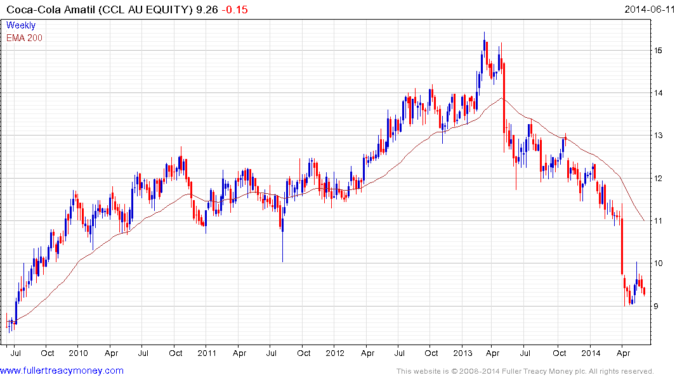Image resolution: width=682 pixels, height=380 pixels.
Task: Click the end of the red EMA line at 11
Action: pyautogui.click(x=644, y=220)
